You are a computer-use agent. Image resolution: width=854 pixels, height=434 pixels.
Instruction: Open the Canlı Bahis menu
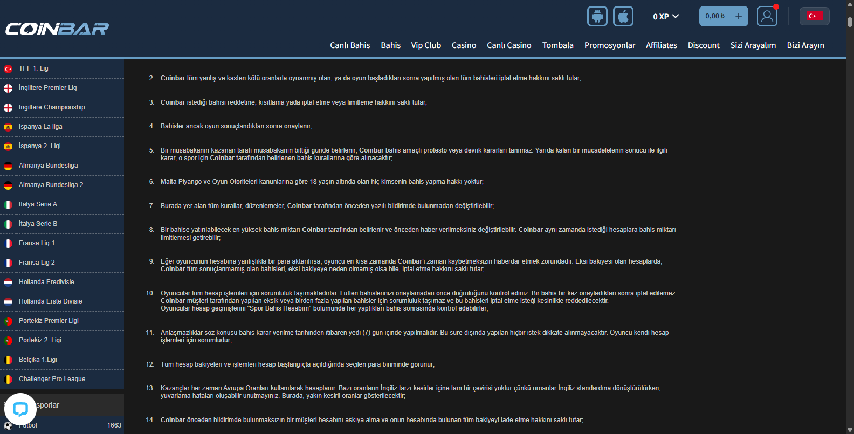click(x=350, y=45)
